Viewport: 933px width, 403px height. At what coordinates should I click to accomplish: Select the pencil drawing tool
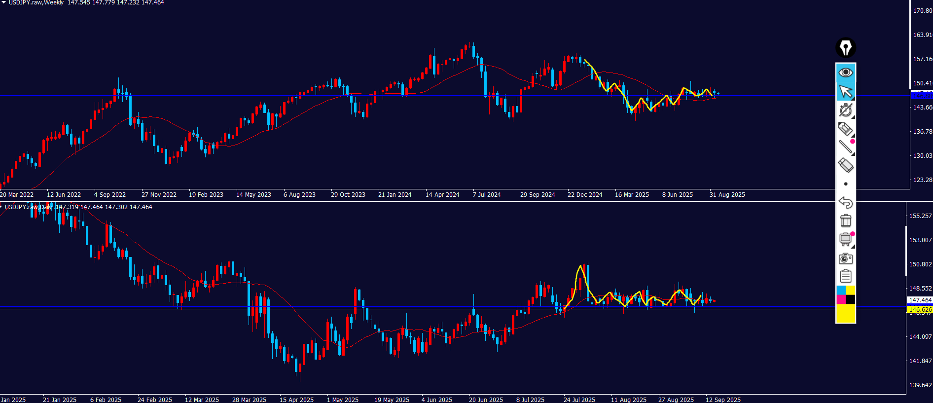point(845,129)
